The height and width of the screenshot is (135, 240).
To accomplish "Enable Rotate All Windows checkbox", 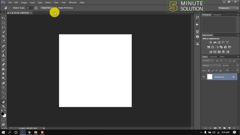I will 56,8.
